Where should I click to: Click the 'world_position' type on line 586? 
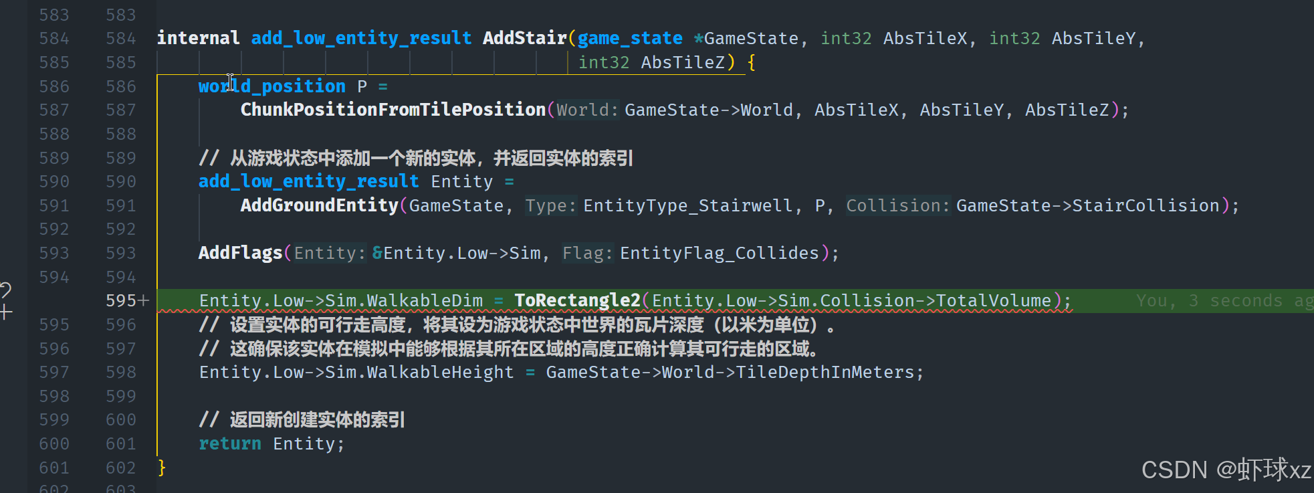point(272,86)
